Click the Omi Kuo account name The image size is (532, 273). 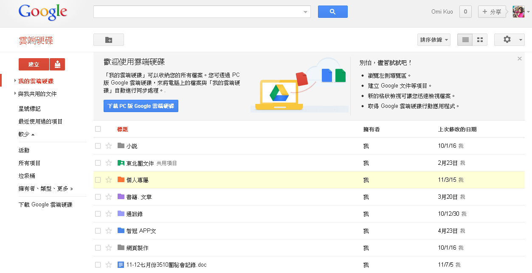click(442, 12)
